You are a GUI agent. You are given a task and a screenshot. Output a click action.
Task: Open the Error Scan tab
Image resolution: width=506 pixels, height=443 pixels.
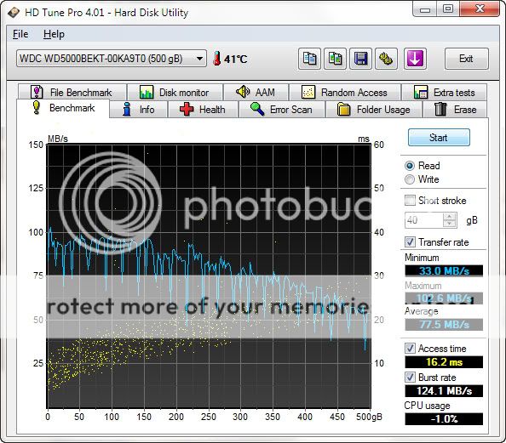pyautogui.click(x=282, y=110)
